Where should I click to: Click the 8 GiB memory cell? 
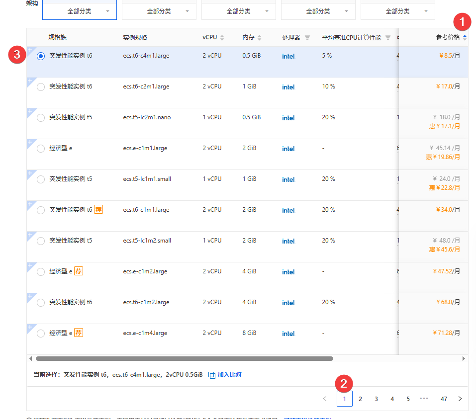click(x=249, y=333)
